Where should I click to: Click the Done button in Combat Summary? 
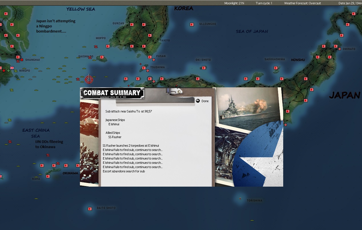click(x=205, y=101)
